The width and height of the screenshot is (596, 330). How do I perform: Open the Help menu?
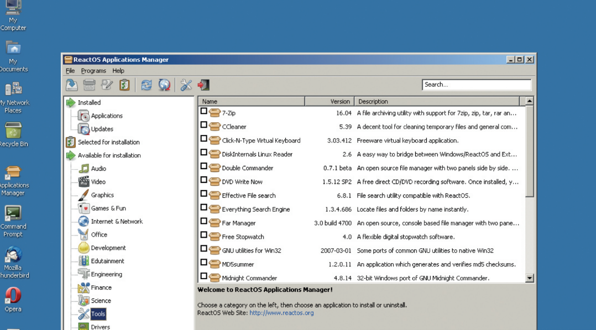tap(118, 71)
